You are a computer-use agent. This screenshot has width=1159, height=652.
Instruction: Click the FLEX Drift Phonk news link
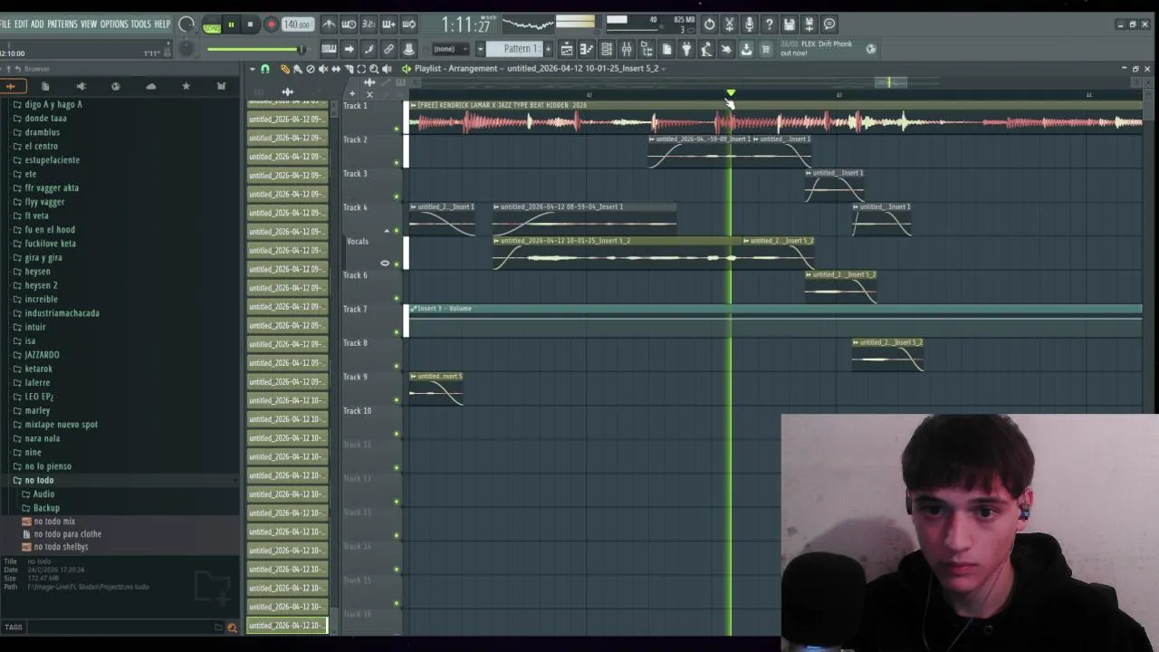tap(816, 48)
